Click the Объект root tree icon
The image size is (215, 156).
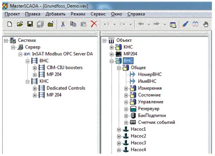tap(111, 40)
